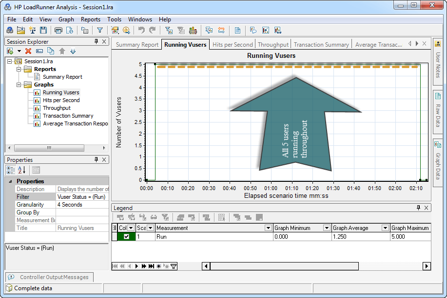This screenshot has width=447, height=298.
Task: Click the filter funnel icon in main toolbar
Action: click(x=100, y=30)
